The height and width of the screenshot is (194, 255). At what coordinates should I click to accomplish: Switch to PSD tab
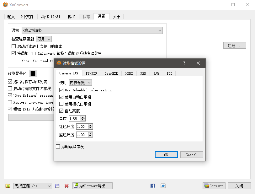[x=143, y=73]
